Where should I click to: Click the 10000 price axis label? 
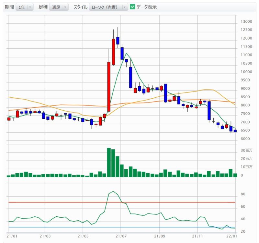pos(246,72)
